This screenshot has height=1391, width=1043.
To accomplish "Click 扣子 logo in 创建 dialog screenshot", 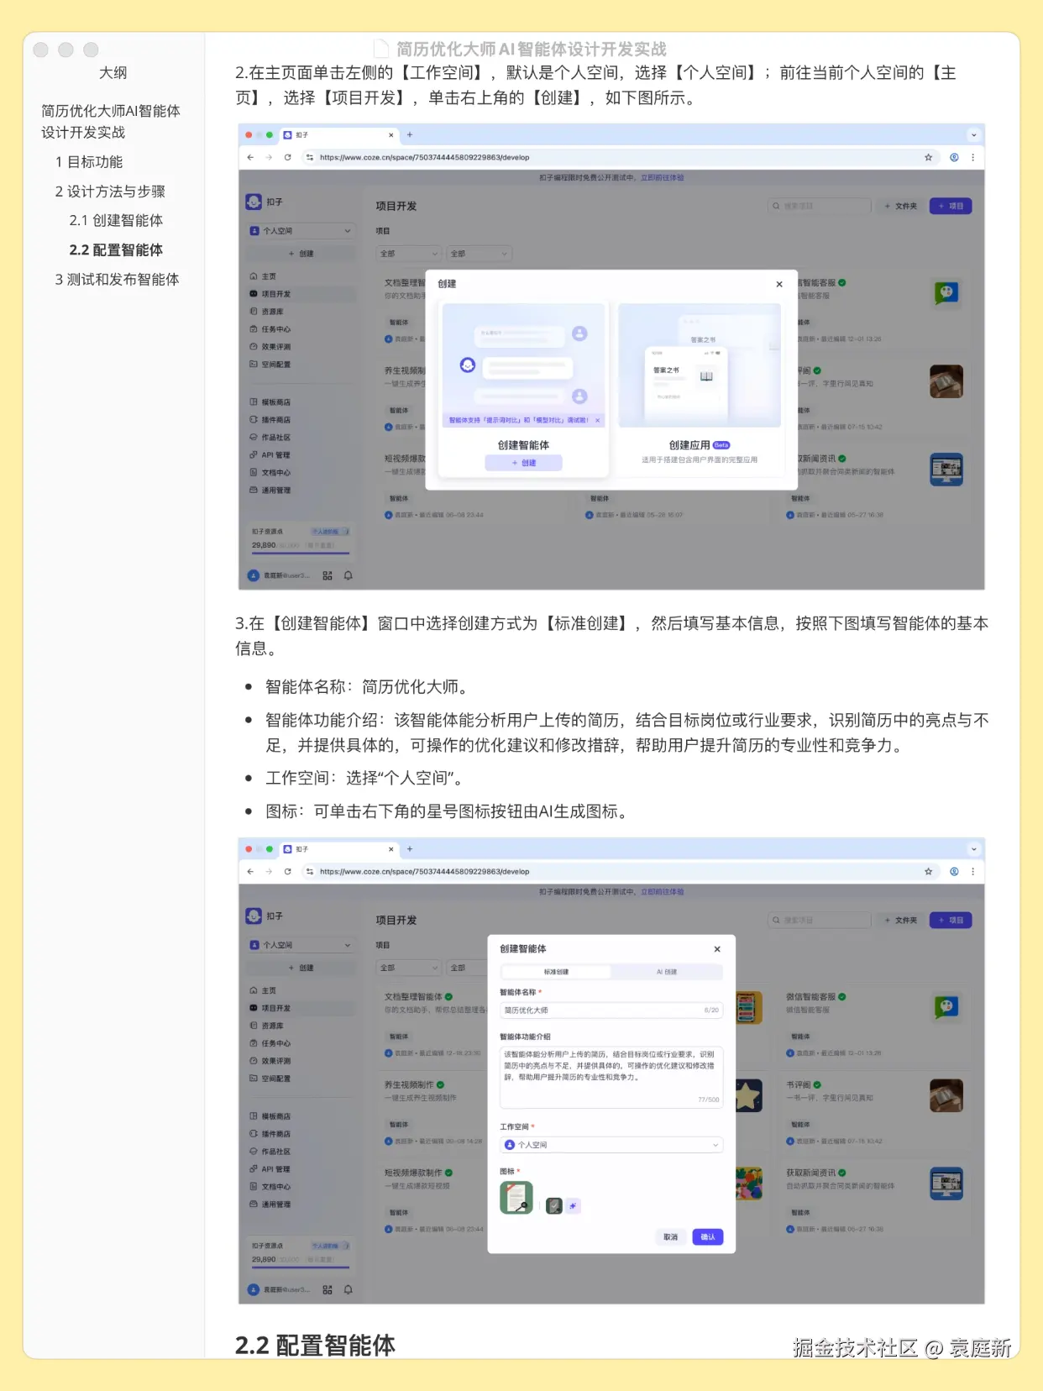I will pyautogui.click(x=254, y=202).
